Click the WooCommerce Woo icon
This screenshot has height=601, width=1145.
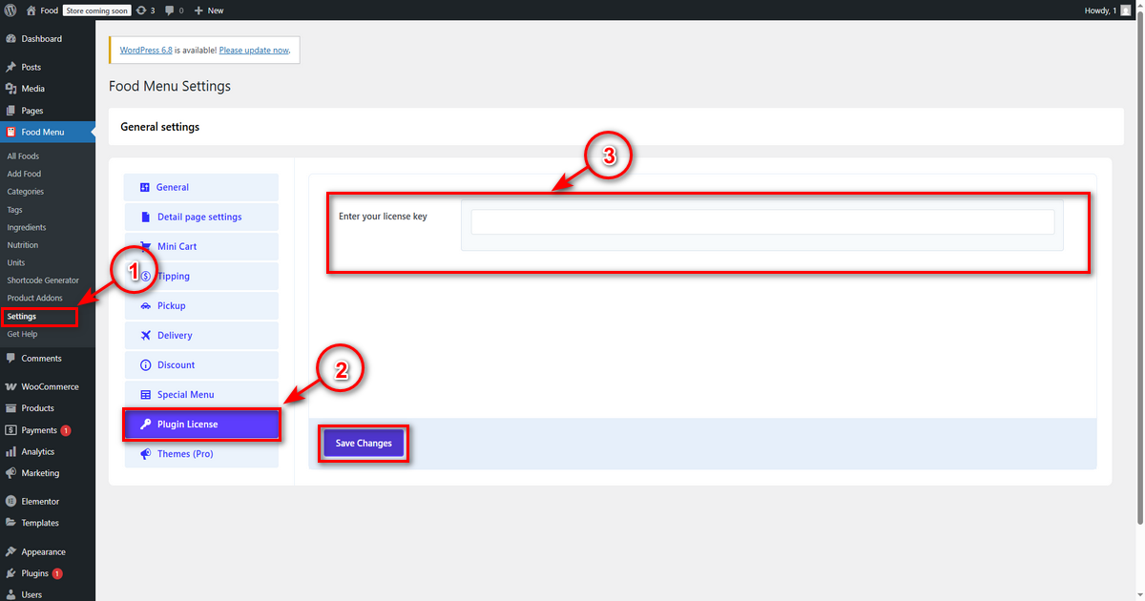(x=10, y=387)
